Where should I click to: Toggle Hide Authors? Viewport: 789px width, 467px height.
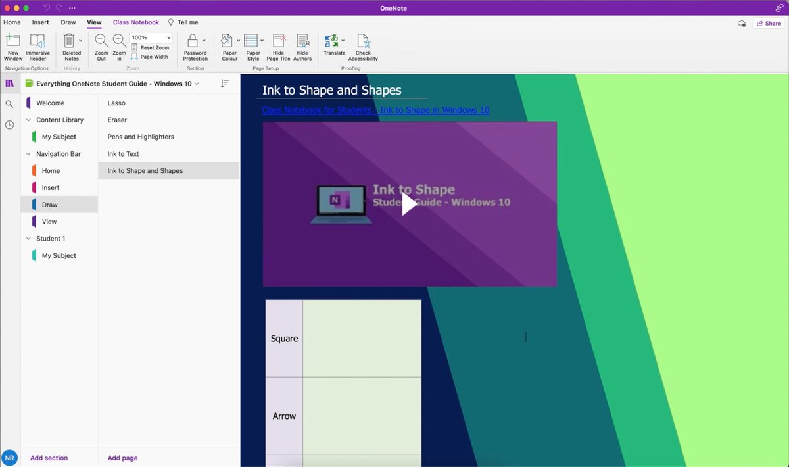coord(302,47)
